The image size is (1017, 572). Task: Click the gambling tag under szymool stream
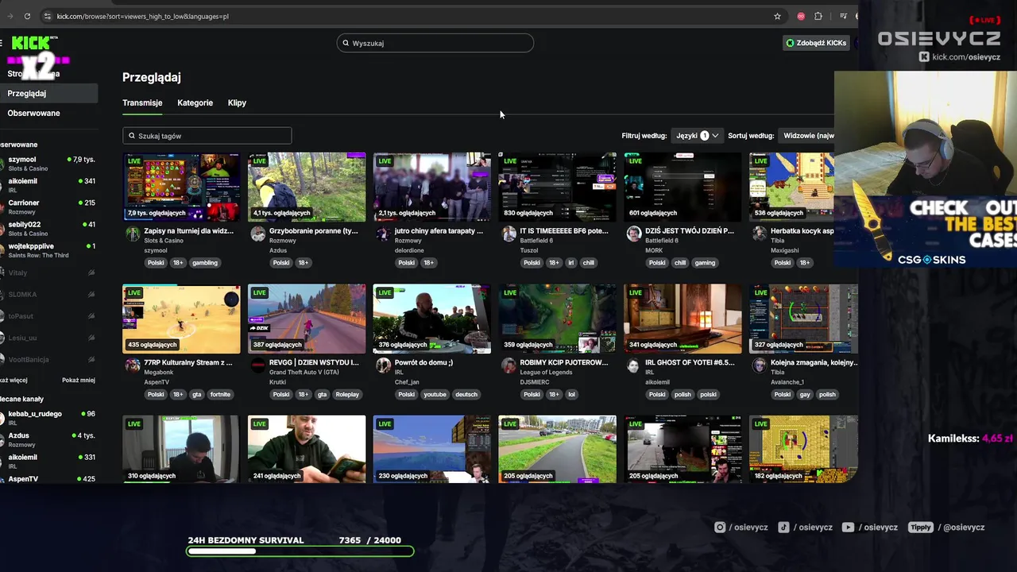(x=204, y=263)
